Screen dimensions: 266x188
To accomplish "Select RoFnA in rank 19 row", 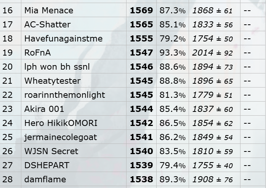I will click(37, 53).
